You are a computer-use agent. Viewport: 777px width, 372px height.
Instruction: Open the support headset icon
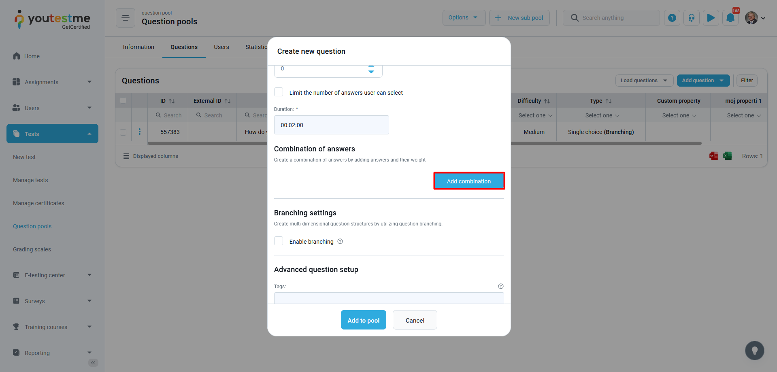(691, 18)
